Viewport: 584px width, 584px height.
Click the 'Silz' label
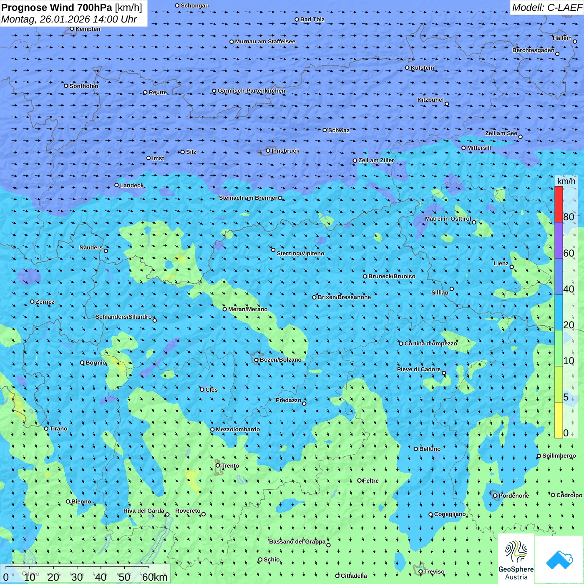tap(191, 152)
